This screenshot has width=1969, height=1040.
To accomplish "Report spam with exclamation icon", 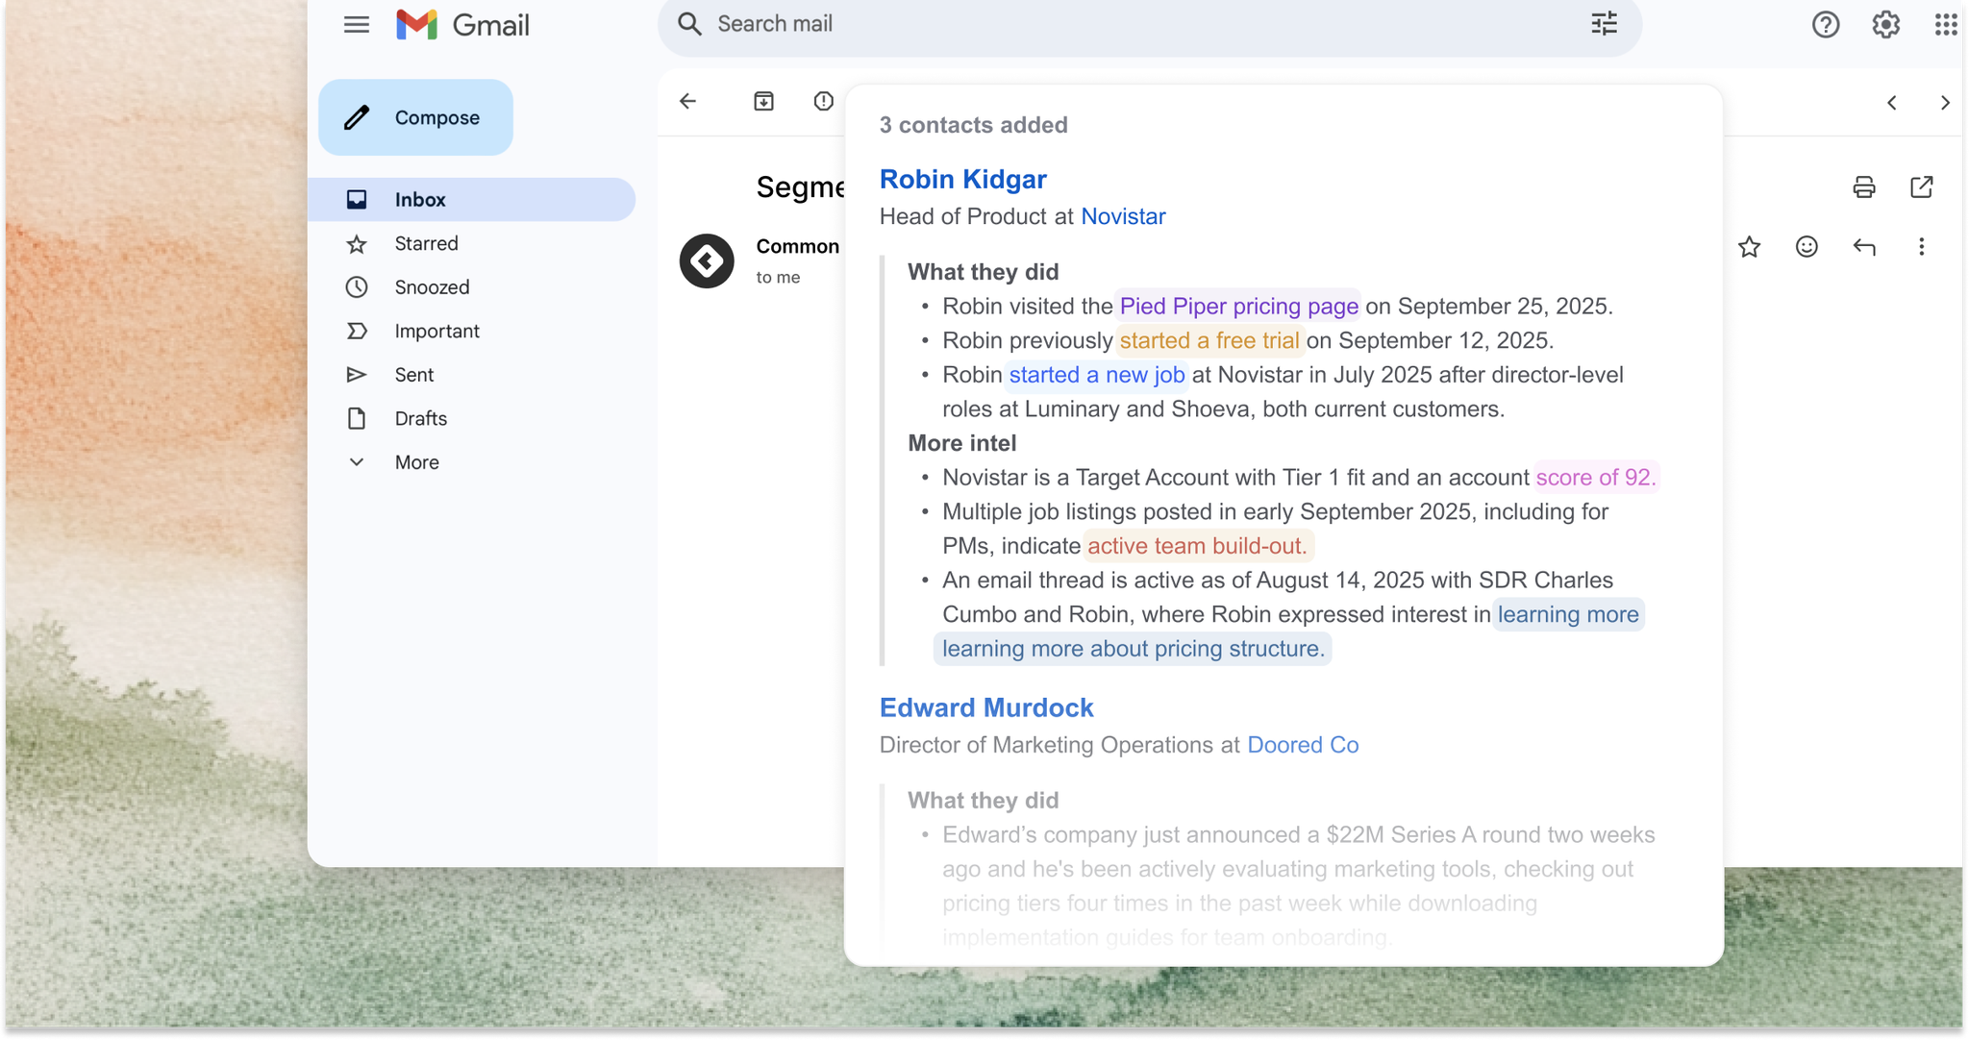I will [x=823, y=101].
